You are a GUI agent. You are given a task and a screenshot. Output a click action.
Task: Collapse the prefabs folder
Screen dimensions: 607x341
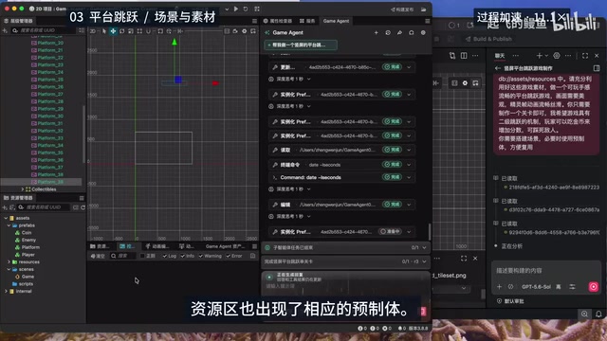(x=9, y=225)
